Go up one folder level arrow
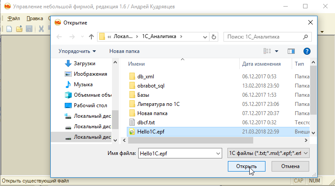 [x=91, y=37]
